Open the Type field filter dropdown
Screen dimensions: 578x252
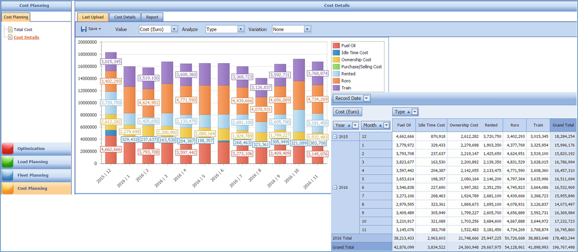click(415, 112)
